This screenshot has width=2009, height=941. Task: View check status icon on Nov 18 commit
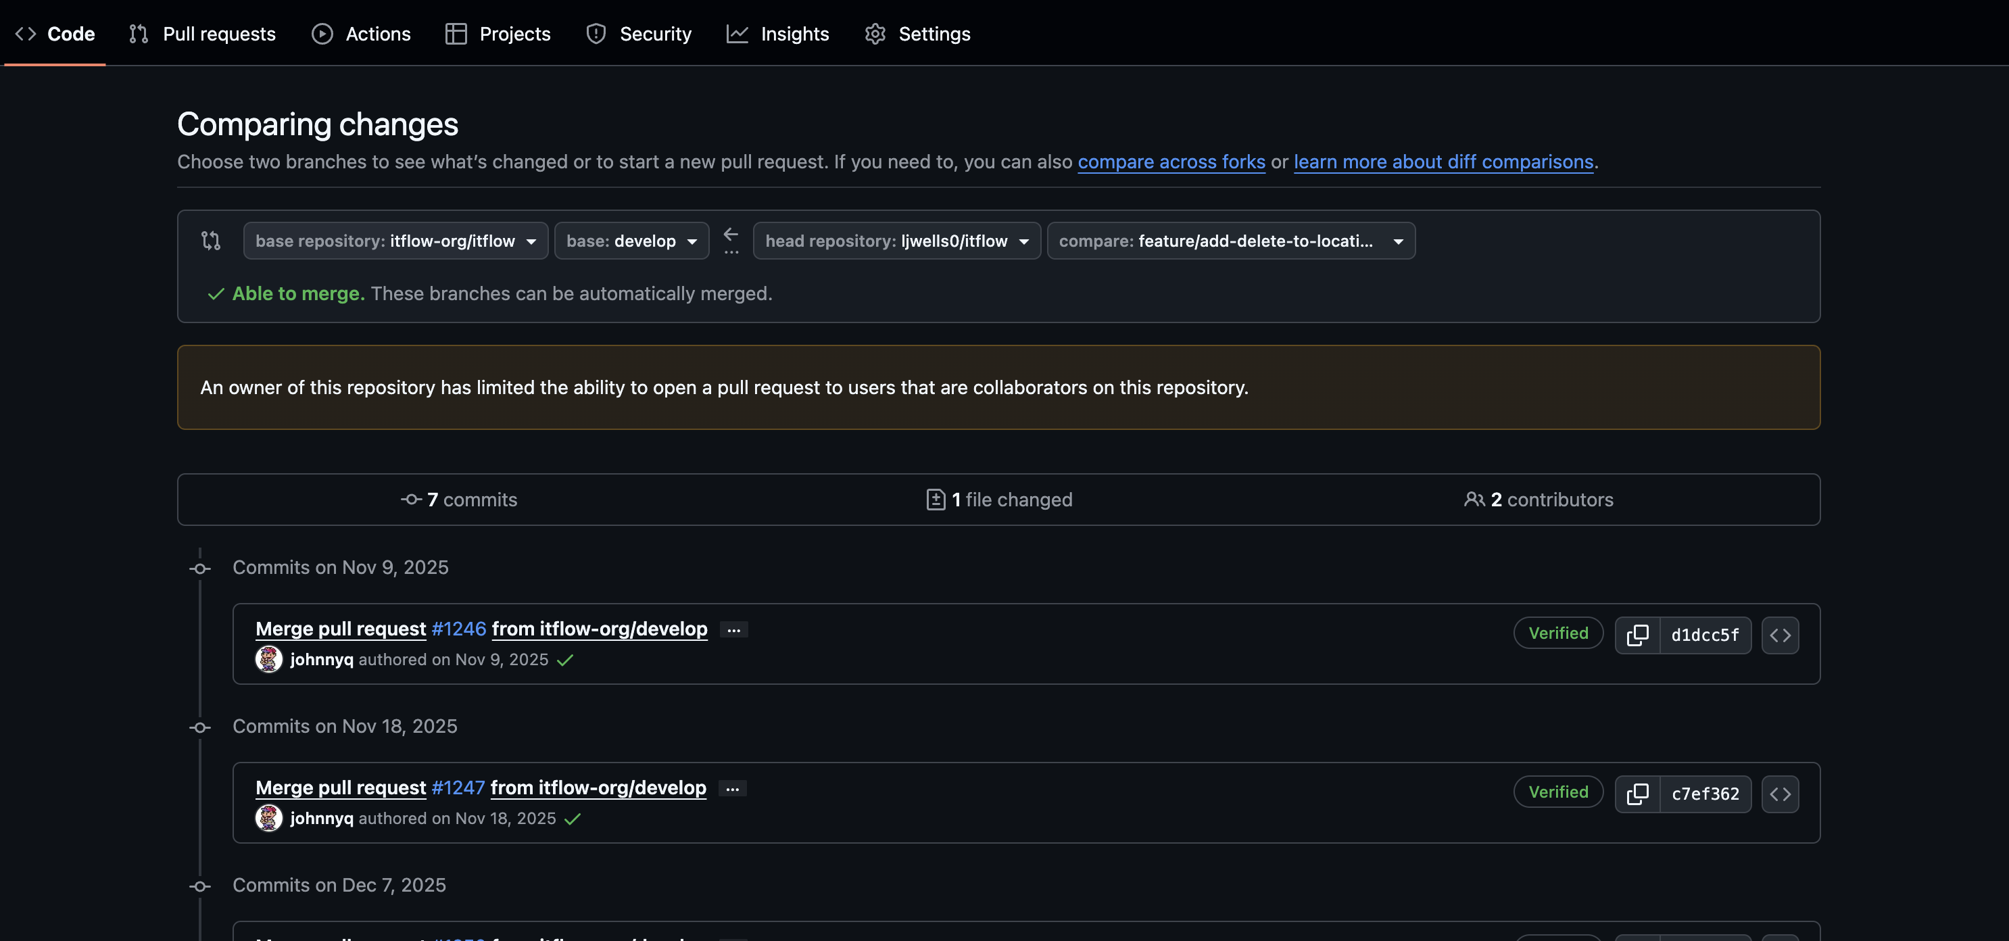[573, 819]
